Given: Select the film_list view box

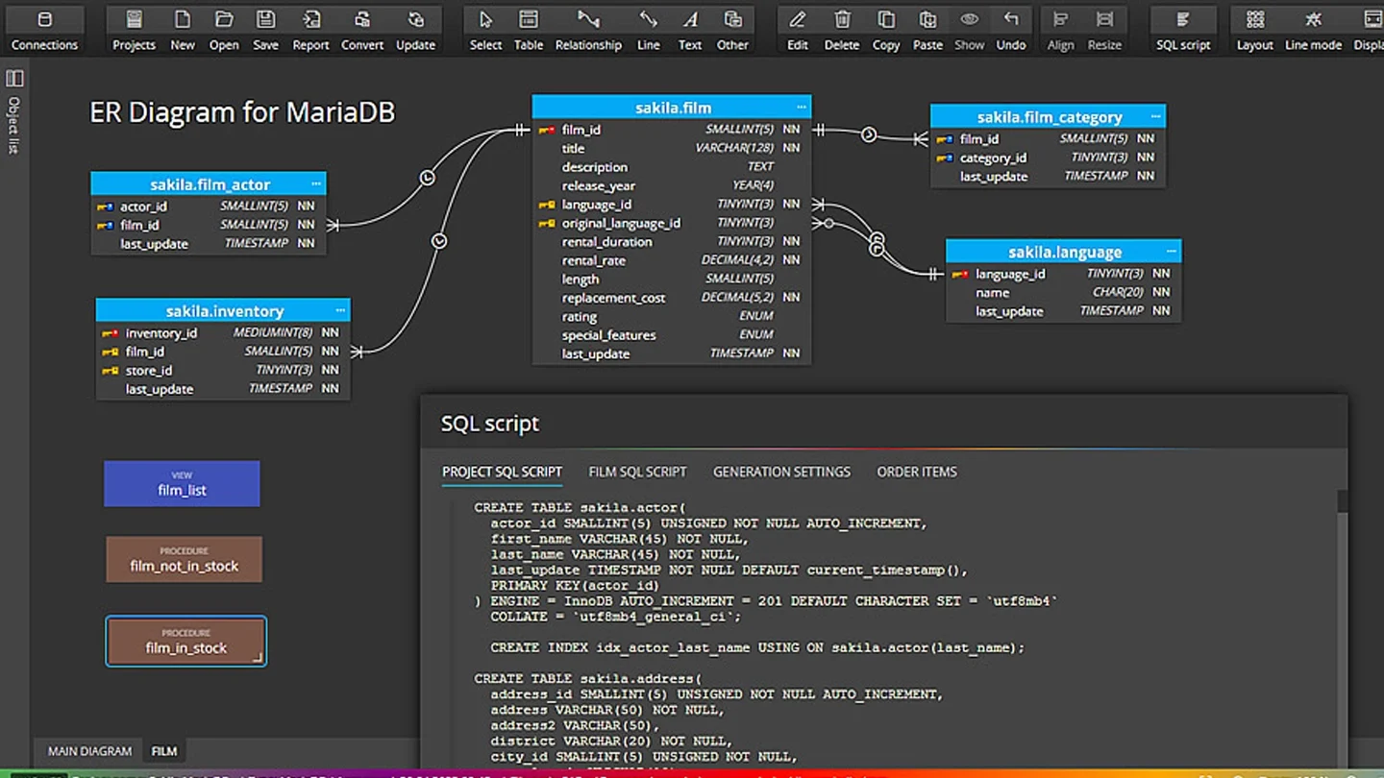Looking at the screenshot, I should click(x=182, y=483).
